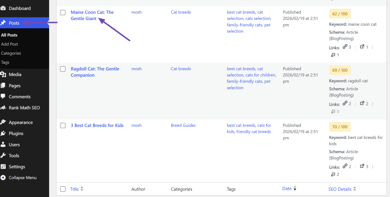Open Plugins in the sidebar

[16, 133]
